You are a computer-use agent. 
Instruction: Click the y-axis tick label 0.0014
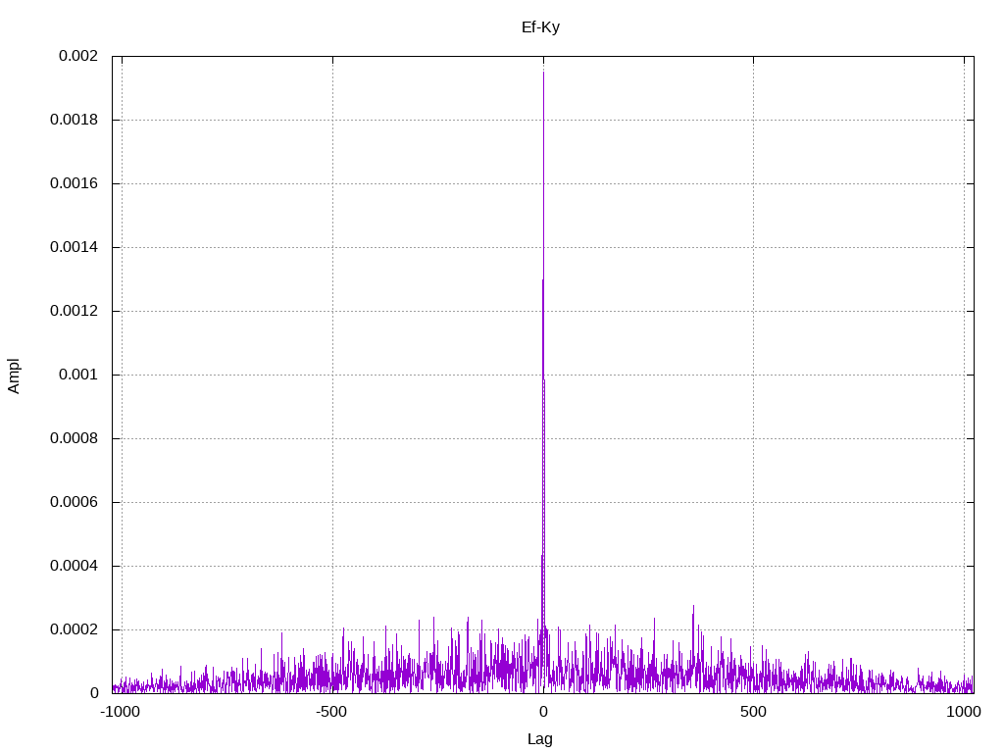click(x=74, y=247)
